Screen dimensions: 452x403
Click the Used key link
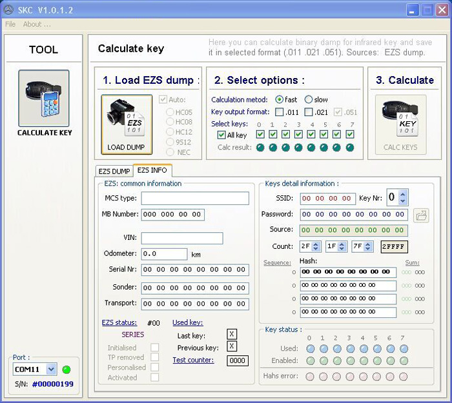coord(188,322)
